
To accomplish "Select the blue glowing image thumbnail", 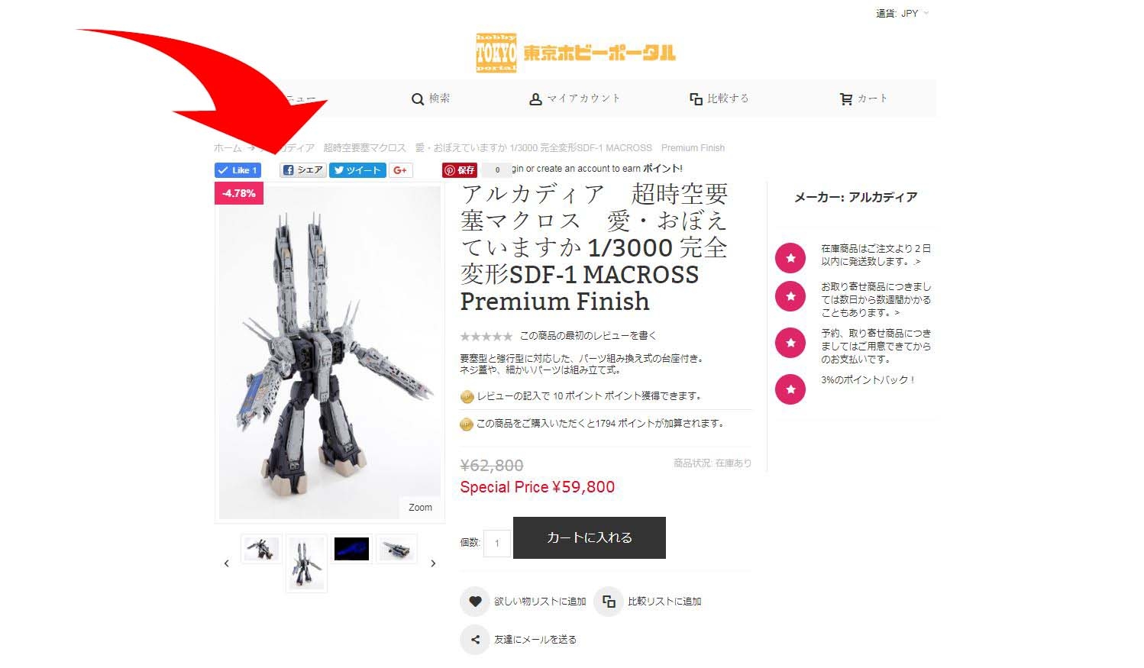I will (351, 549).
